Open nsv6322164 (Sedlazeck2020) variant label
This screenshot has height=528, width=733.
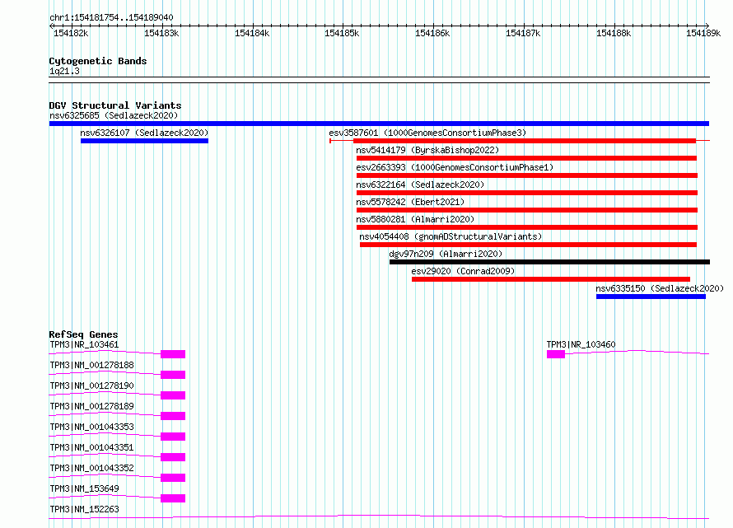pyautogui.click(x=420, y=185)
